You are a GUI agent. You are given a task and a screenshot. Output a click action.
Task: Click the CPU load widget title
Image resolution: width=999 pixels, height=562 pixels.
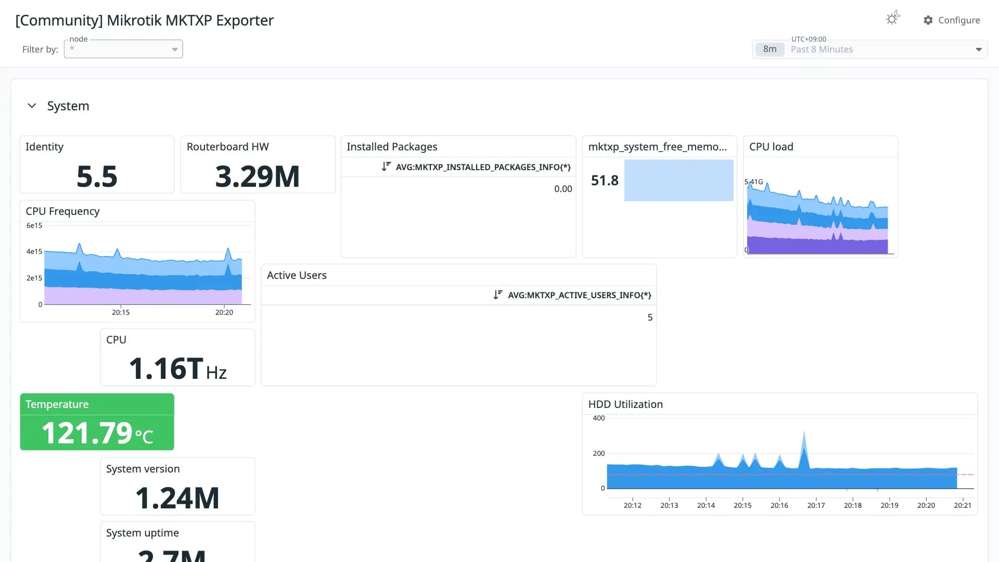(x=771, y=147)
